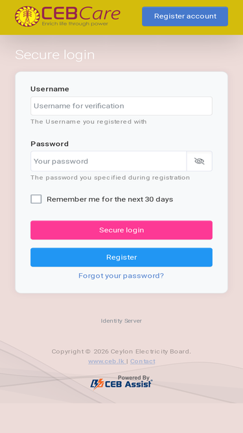Click the 'Powered By' text above CEB Assist
This screenshot has height=433, width=243.
point(133,377)
